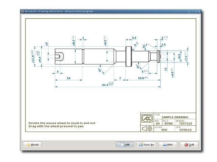
Task: Click the 07/05/10 date field
Action: (185, 130)
